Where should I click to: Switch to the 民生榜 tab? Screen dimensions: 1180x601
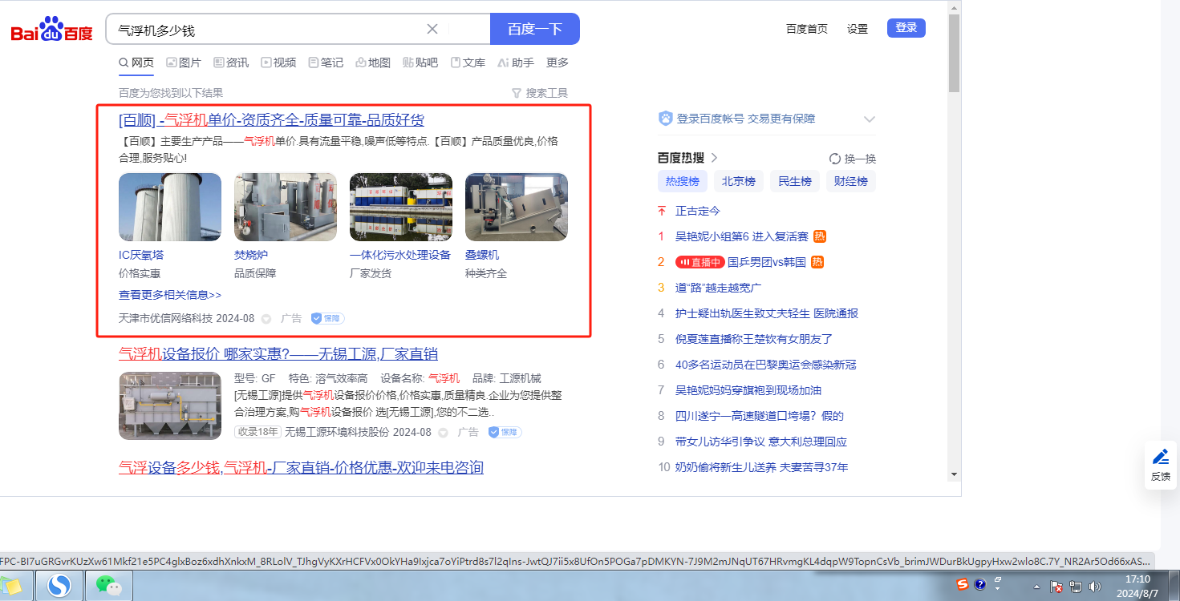(x=795, y=181)
